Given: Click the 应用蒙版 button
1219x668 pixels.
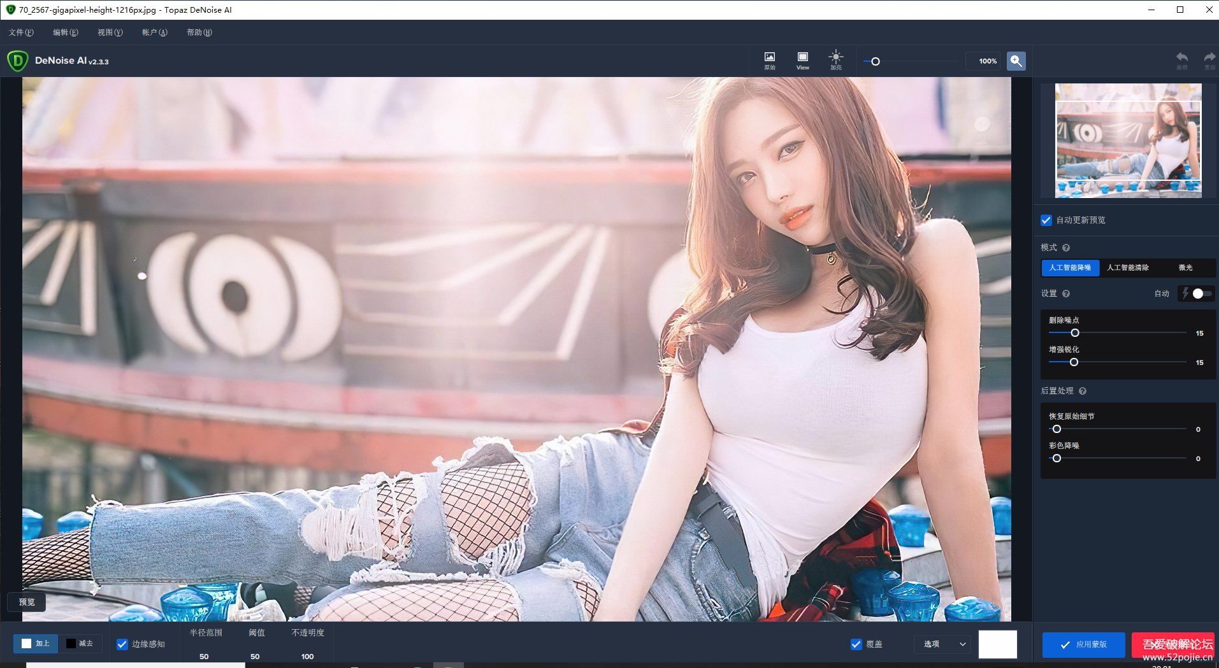Looking at the screenshot, I should [1083, 644].
